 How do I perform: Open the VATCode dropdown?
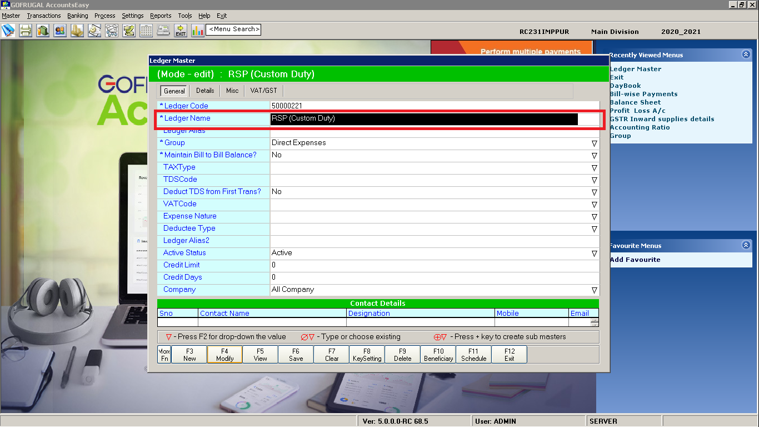[595, 205]
